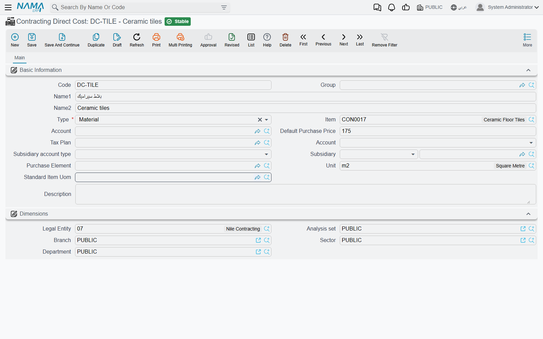Search lookup for Standard Item Uom
The width and height of the screenshot is (543, 339).
[267, 177]
